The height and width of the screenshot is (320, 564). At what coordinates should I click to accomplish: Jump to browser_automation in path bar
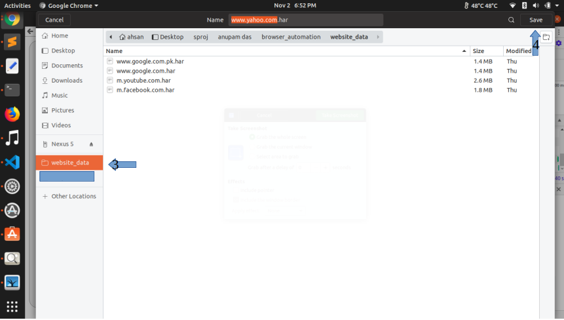click(291, 37)
